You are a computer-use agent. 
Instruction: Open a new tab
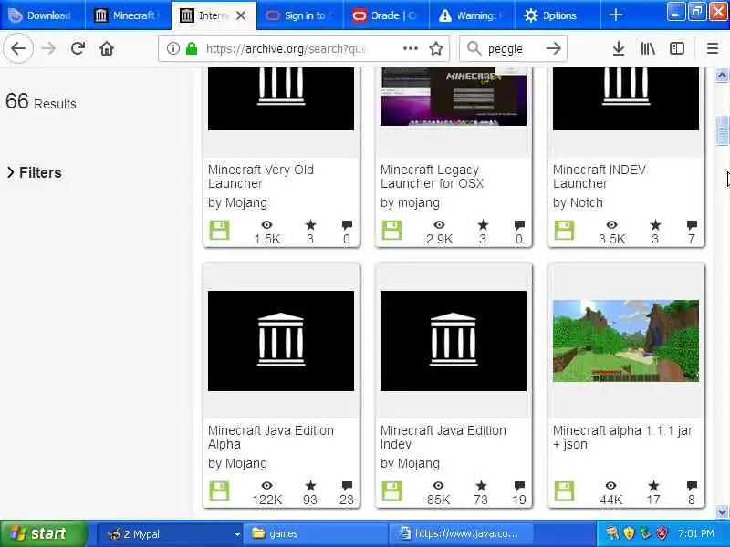tap(615, 15)
